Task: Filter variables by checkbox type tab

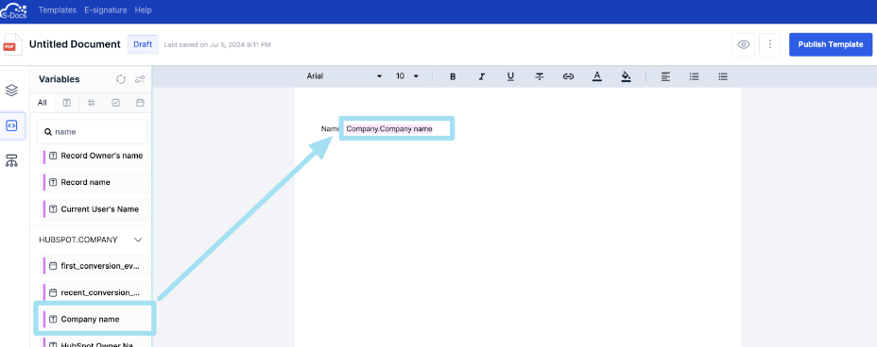Action: (x=116, y=103)
